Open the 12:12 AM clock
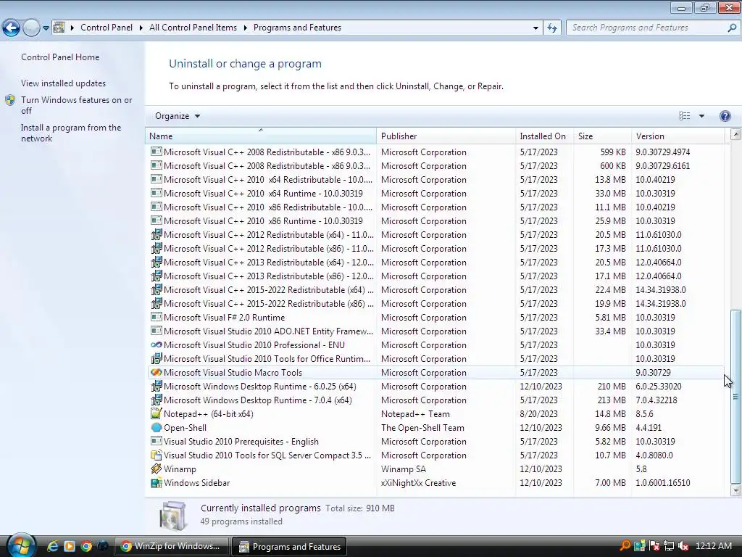The height and width of the screenshot is (557, 742). tap(714, 546)
